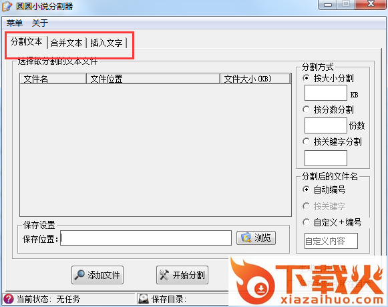Switch to the 合并文本 tab
The image size is (388, 307).
coord(66,43)
